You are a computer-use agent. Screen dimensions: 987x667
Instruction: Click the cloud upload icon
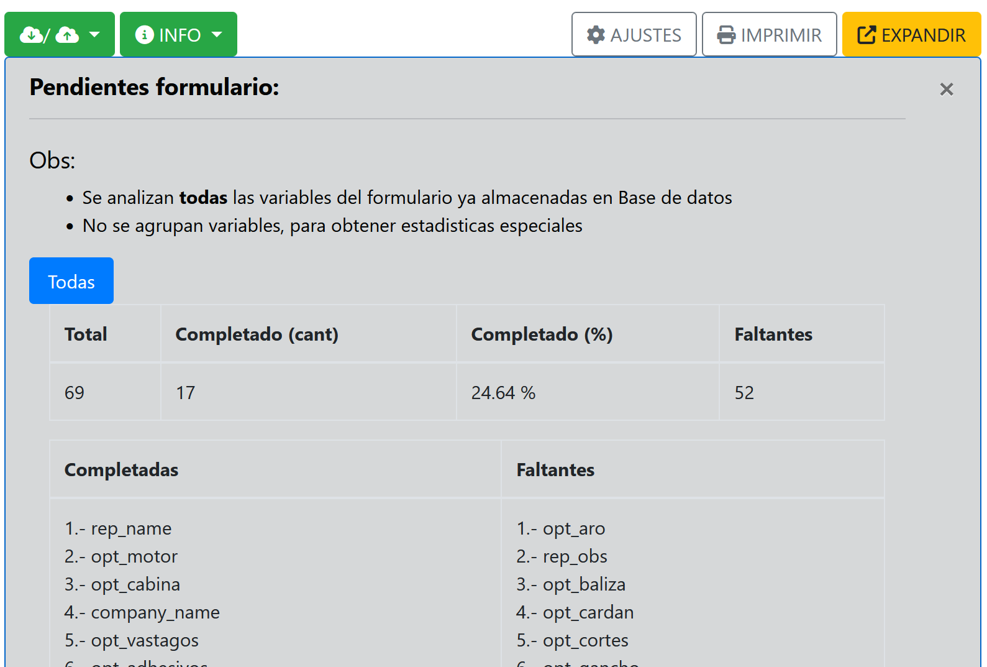67,35
